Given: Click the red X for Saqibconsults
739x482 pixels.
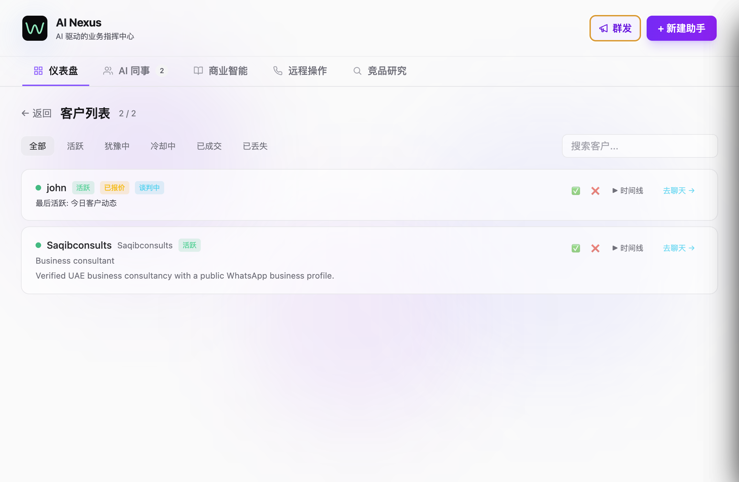Looking at the screenshot, I should 595,248.
